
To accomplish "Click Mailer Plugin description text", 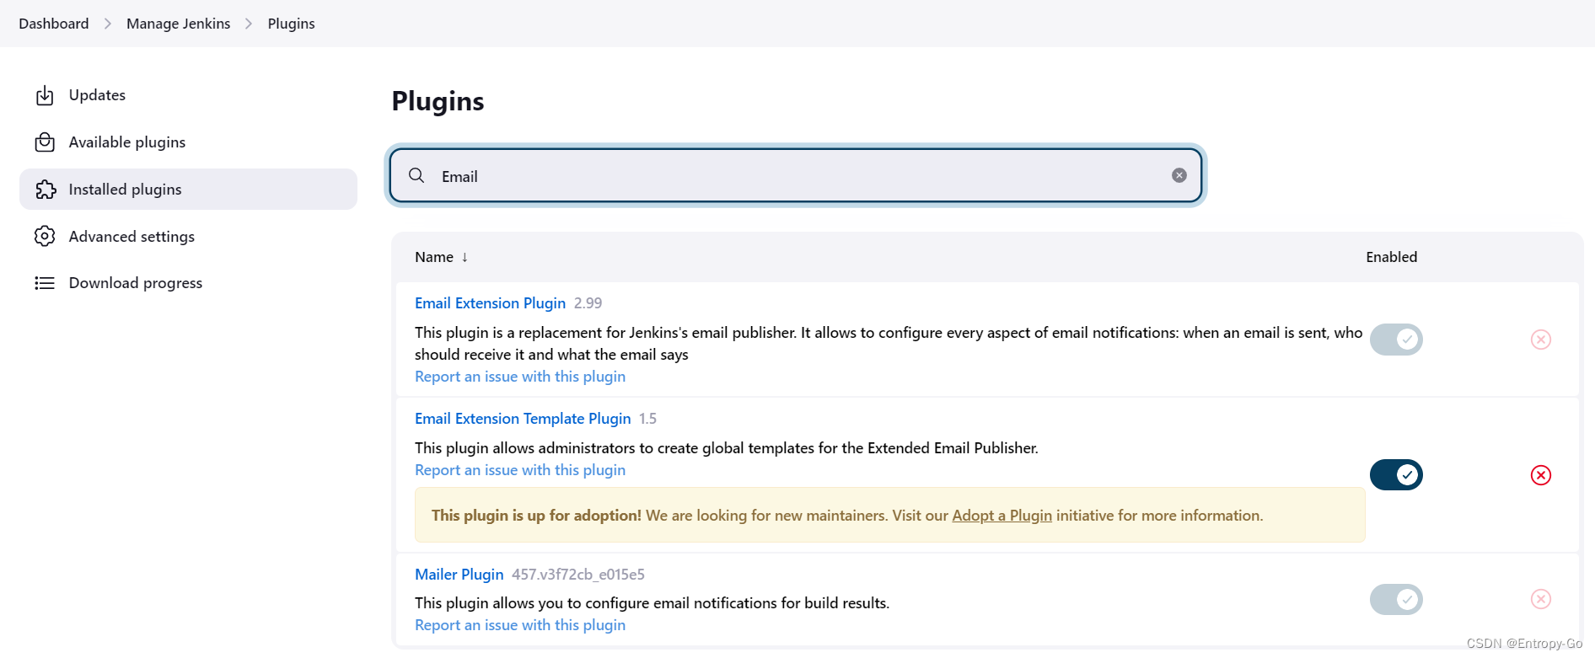I will click(x=652, y=603).
